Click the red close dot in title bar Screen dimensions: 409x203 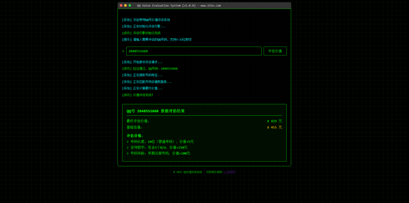click(121, 6)
